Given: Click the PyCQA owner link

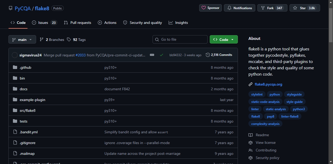Looking at the screenshot, I should 22,8.
